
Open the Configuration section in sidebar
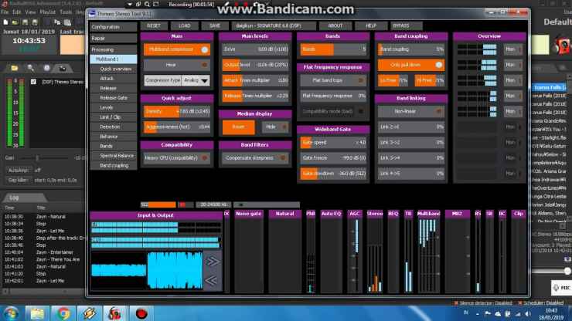pyautogui.click(x=106, y=27)
